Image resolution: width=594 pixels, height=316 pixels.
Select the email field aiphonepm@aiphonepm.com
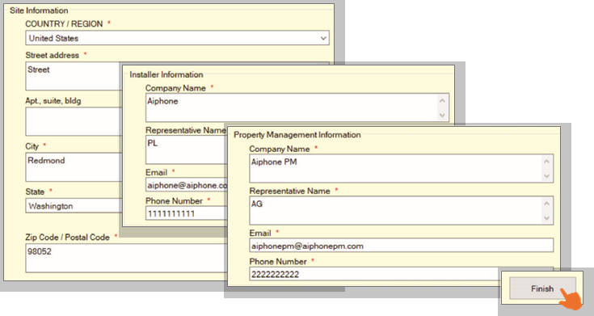(401, 246)
